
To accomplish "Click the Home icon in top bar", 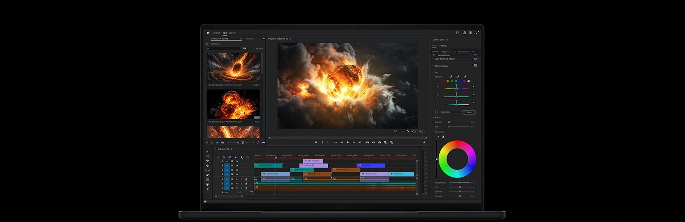I will 208,33.
